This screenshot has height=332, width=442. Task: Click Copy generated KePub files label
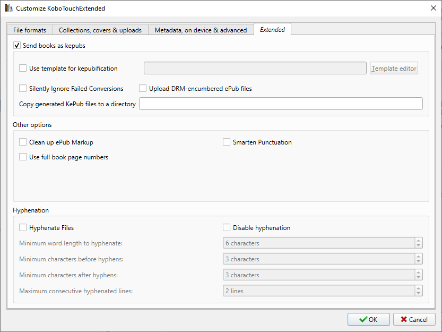coord(77,104)
